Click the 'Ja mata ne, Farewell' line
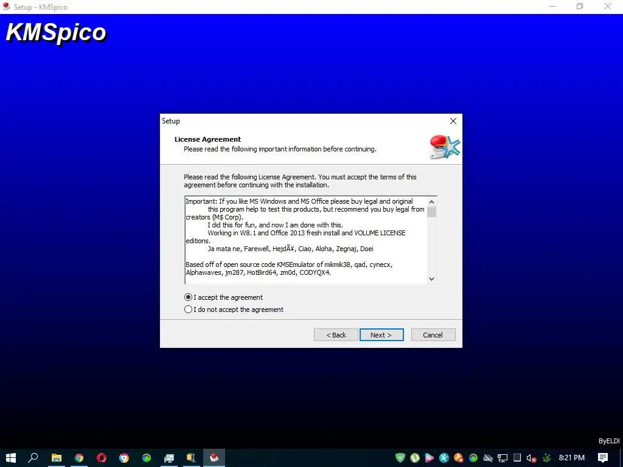The image size is (623, 467). [290, 249]
